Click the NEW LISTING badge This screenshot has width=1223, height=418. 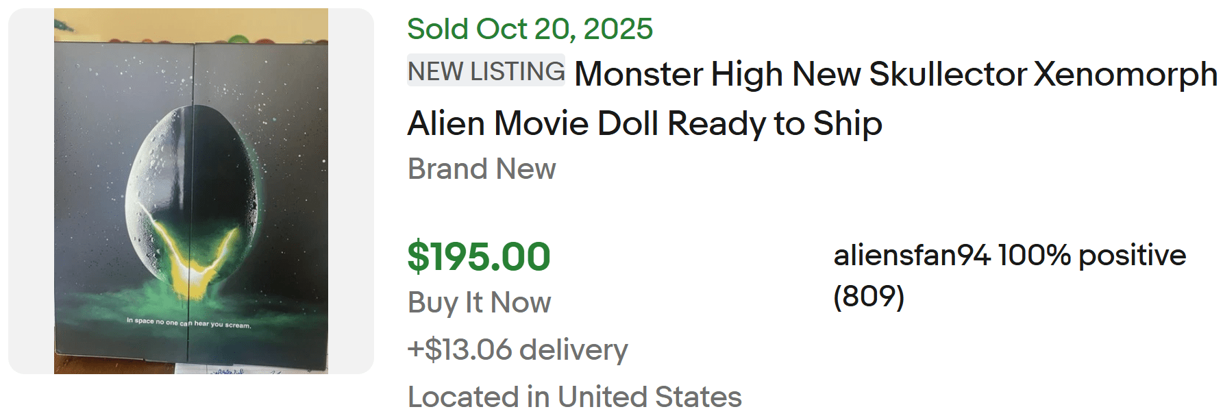click(486, 71)
